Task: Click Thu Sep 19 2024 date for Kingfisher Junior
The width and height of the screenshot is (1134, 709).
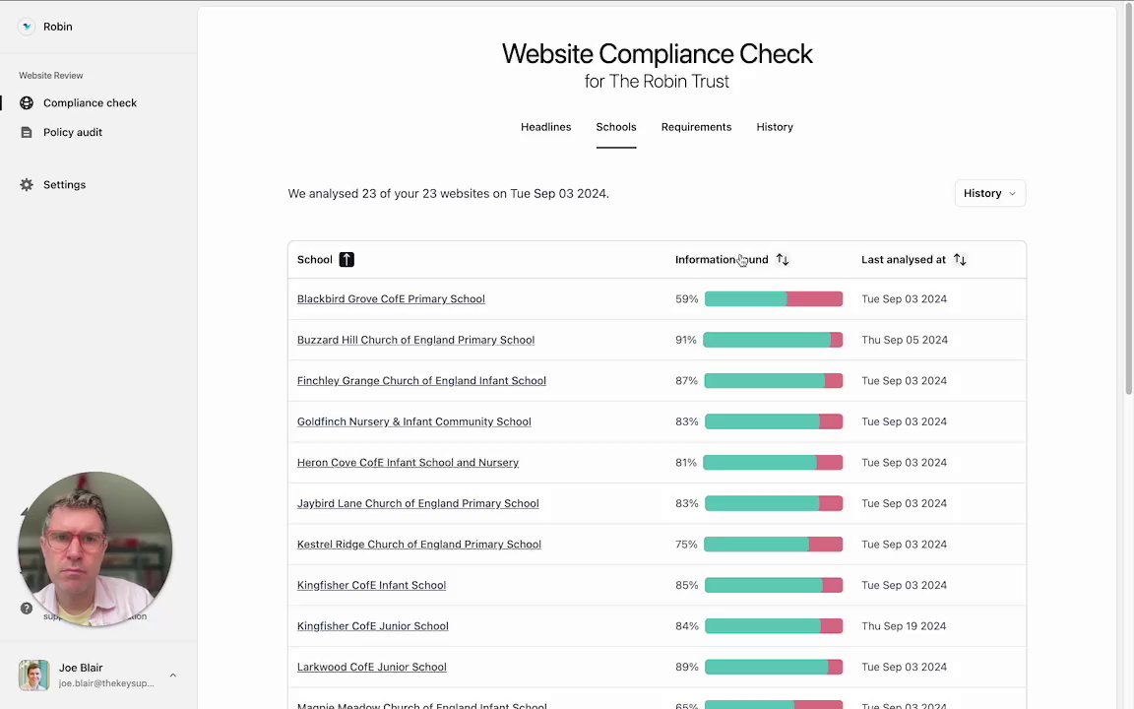Action: [x=904, y=626]
